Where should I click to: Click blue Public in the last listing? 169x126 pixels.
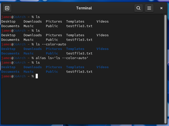coord(52,72)
